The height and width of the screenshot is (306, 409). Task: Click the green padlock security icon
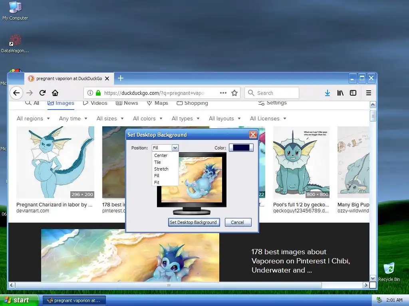[98, 93]
